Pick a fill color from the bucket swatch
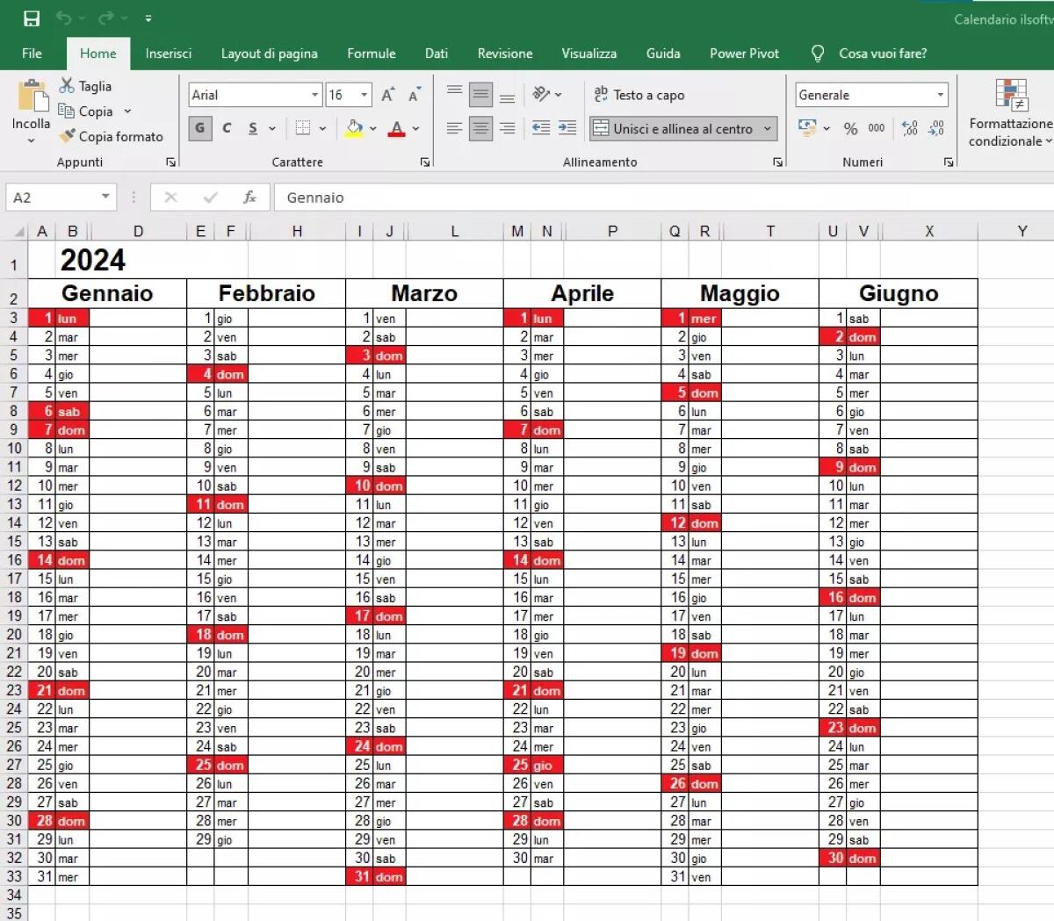Image resolution: width=1054 pixels, height=921 pixels. point(355,128)
